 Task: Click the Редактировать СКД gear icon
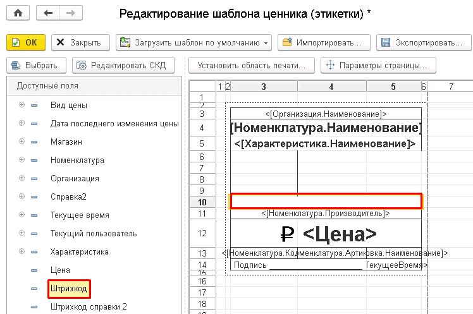click(x=82, y=65)
